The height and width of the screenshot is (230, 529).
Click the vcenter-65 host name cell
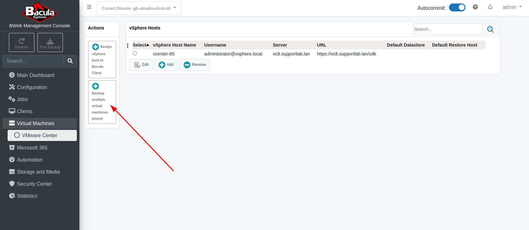[x=164, y=54]
